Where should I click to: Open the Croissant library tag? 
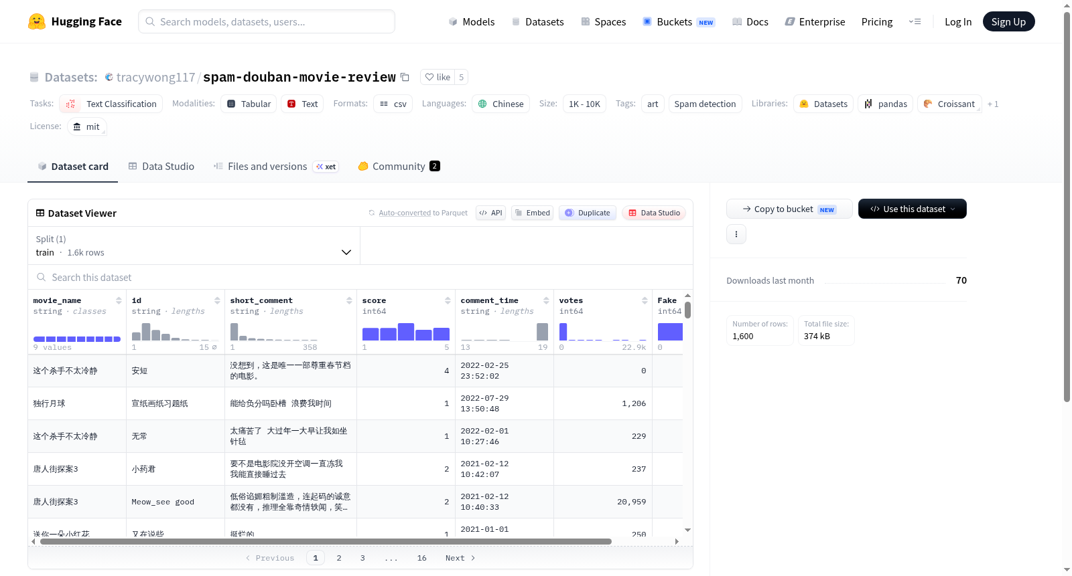coord(949,104)
